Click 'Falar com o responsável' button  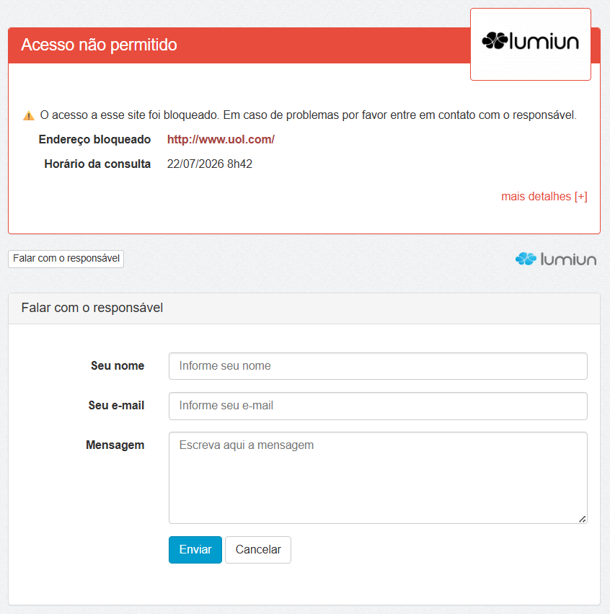click(66, 259)
